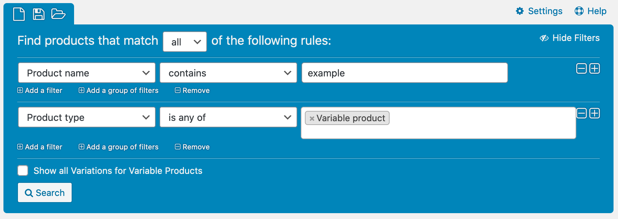618x219 pixels.
Task: Click plus icon on Product type row
Action: pos(595,113)
